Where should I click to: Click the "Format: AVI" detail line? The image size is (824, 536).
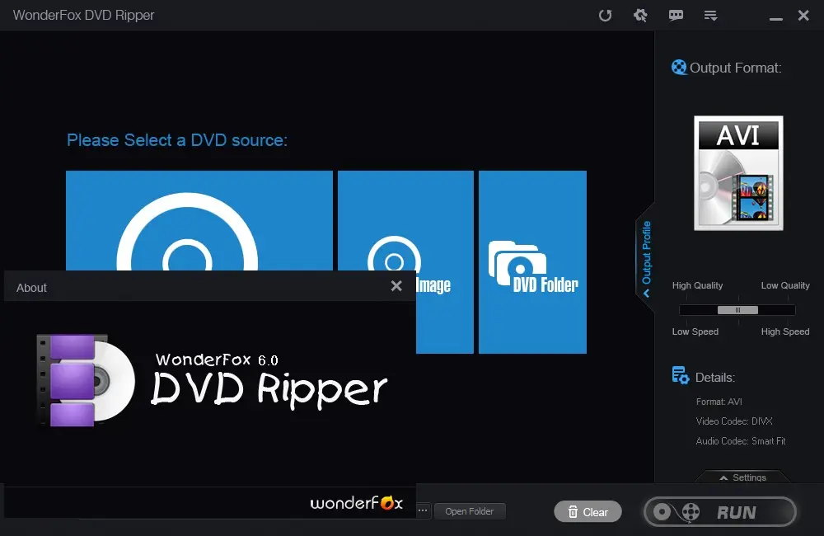tap(719, 402)
